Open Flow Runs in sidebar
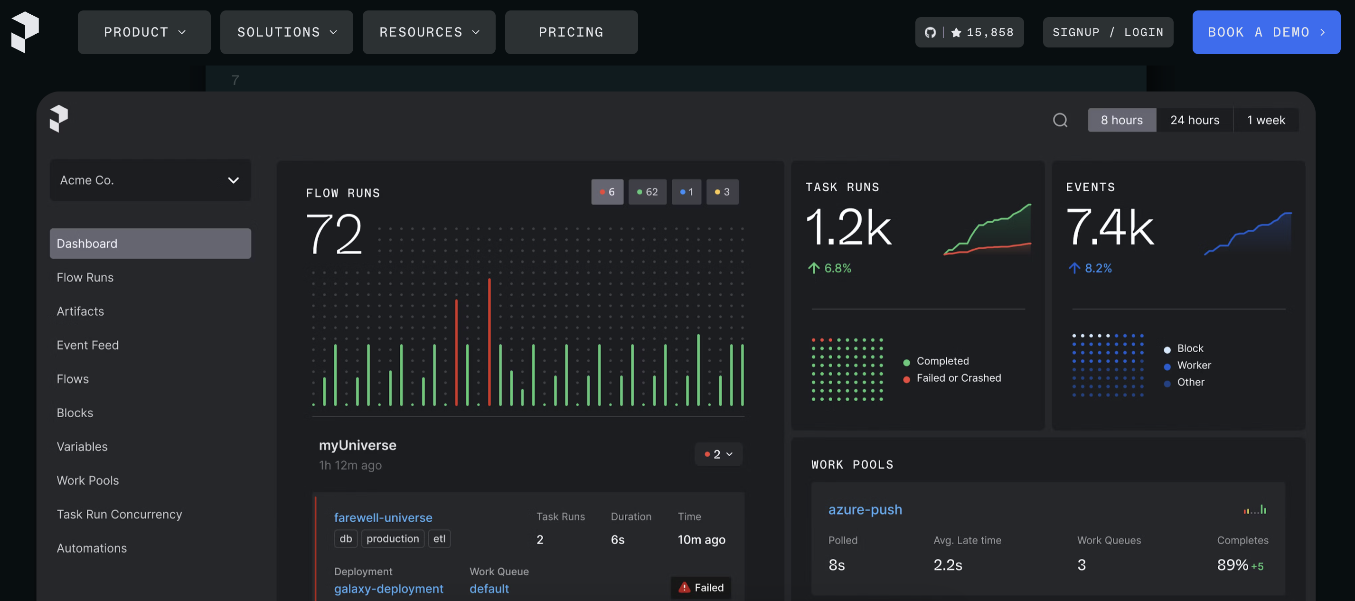This screenshot has width=1355, height=601. coord(85,278)
